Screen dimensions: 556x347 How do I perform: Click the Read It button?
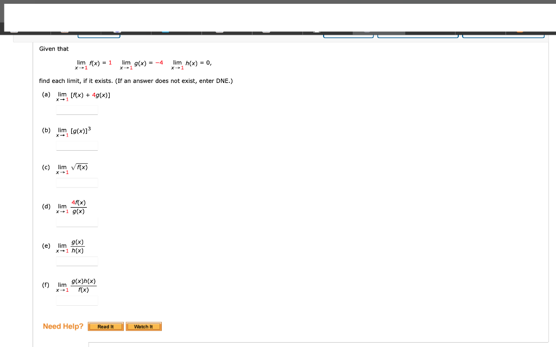pos(105,326)
